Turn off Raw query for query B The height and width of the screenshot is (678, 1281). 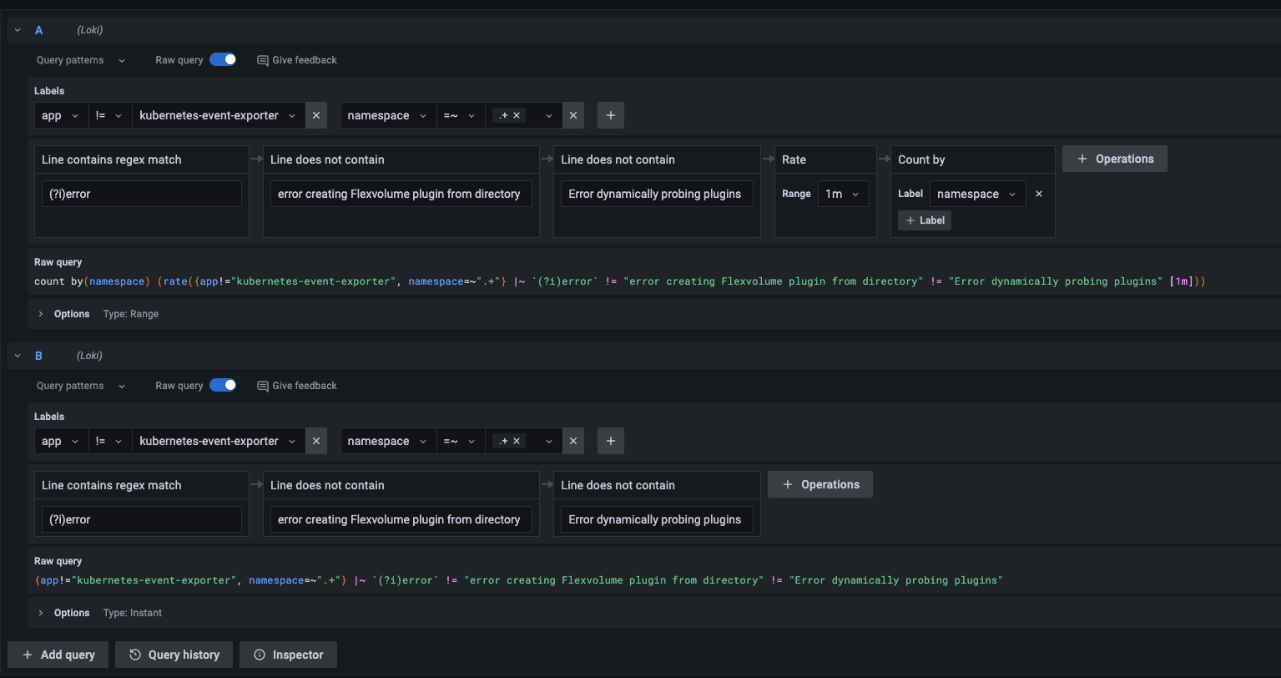(223, 385)
